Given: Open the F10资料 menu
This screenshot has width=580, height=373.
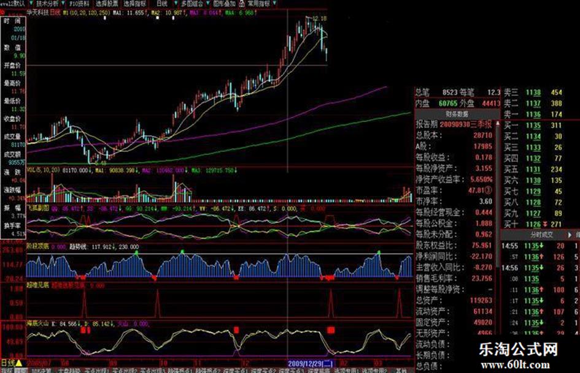Looking at the screenshot, I should [79, 3].
